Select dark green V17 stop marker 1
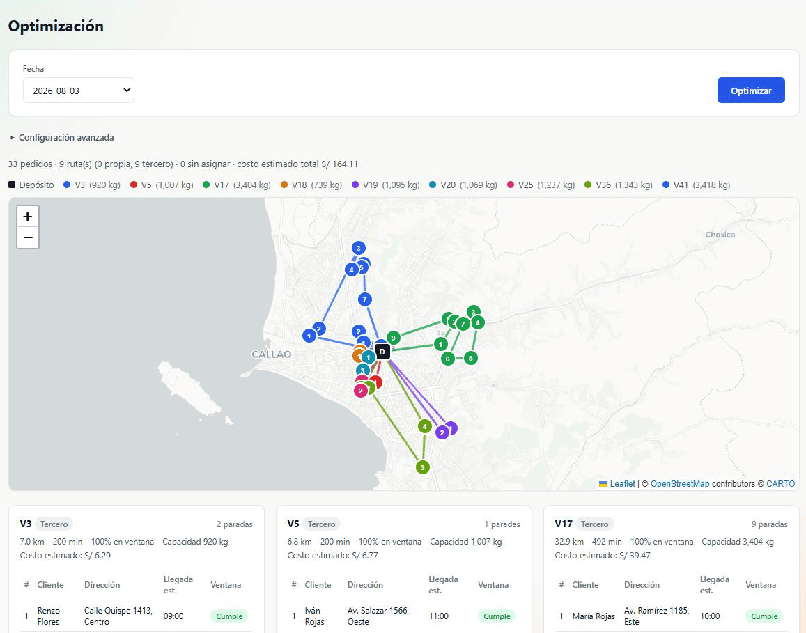806x633 pixels. (x=440, y=344)
